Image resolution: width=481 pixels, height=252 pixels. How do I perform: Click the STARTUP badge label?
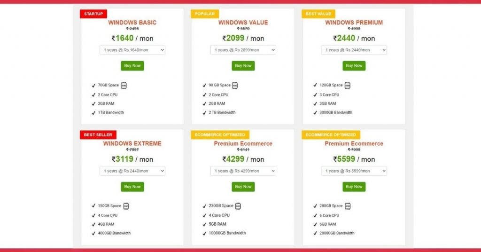coord(93,14)
